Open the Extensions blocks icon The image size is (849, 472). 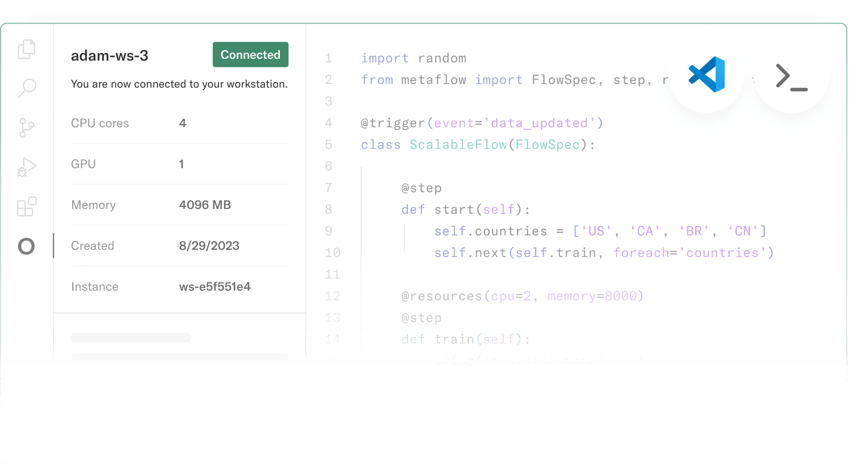tap(27, 206)
